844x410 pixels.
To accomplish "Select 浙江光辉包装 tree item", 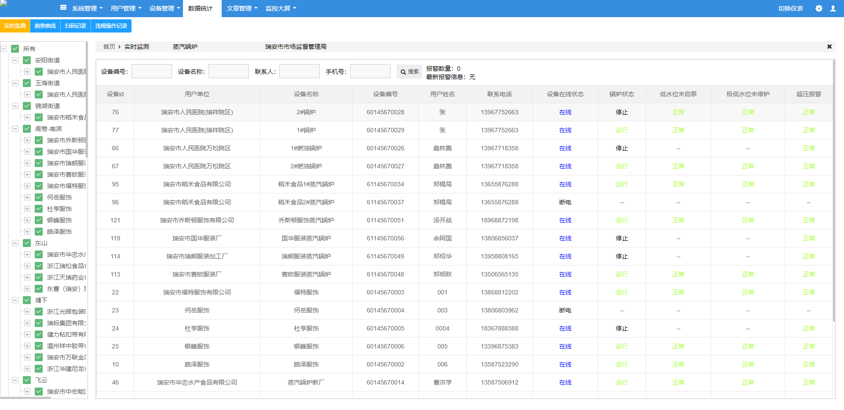I will [66, 312].
